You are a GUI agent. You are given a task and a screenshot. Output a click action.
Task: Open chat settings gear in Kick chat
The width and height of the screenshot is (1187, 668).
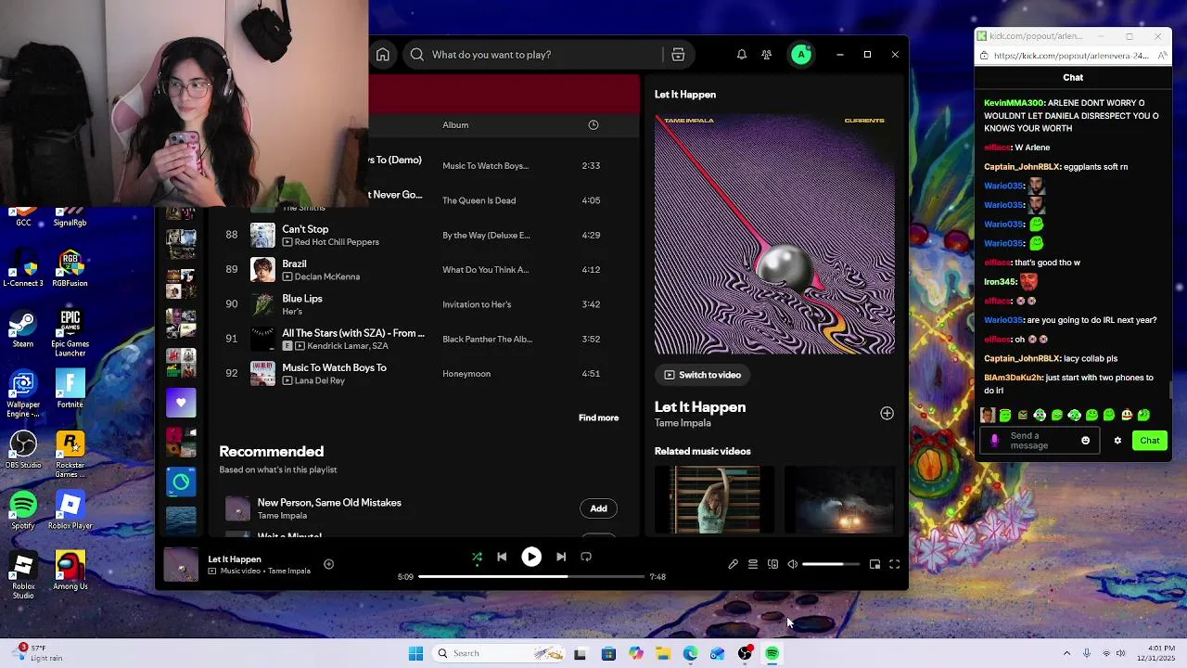pos(1117,441)
